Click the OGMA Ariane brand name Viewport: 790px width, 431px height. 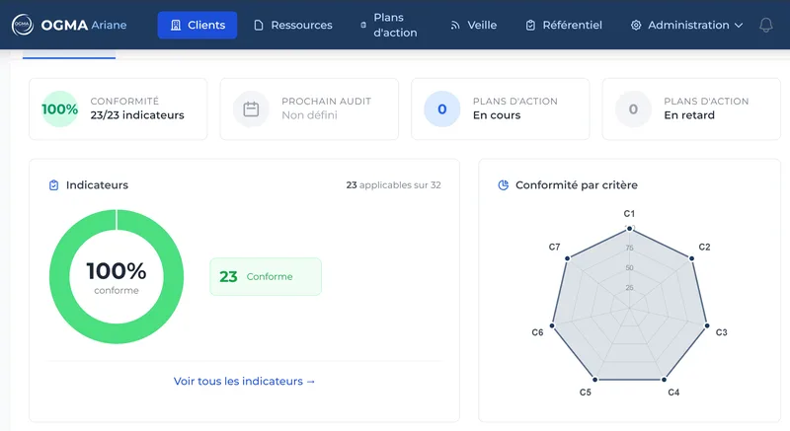84,25
